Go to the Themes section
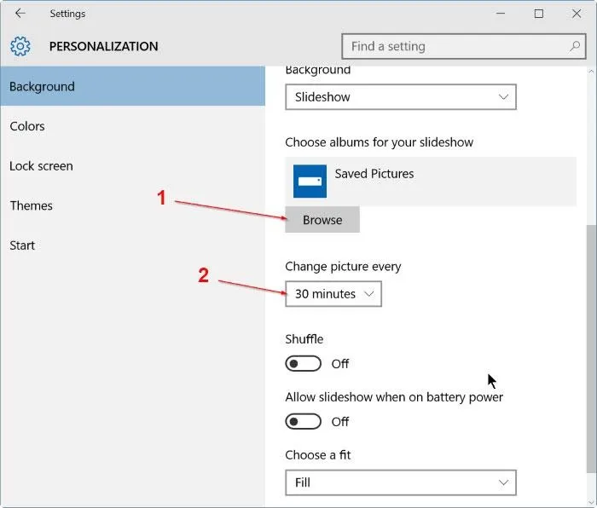Screen dimensions: 597x508 (x=32, y=205)
